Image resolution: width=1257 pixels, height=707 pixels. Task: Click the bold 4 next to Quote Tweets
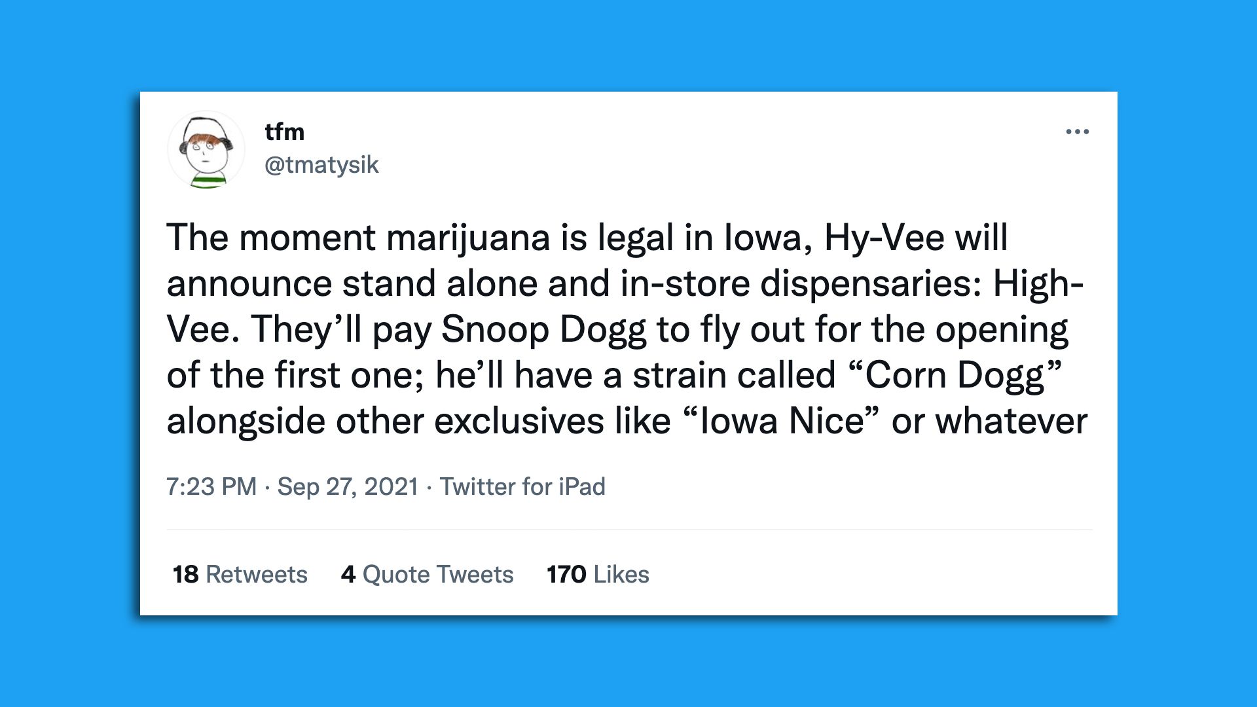349,574
